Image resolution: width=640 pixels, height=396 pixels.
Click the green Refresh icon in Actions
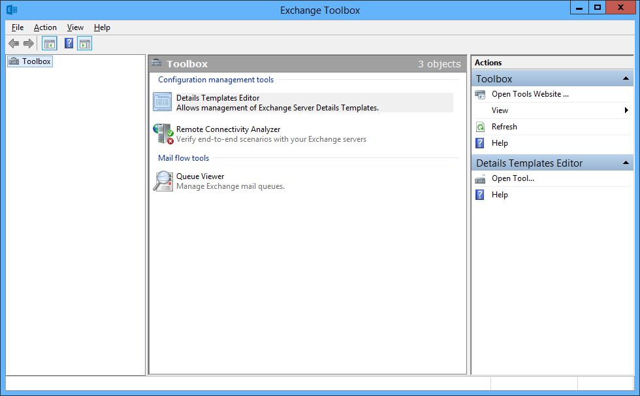click(481, 127)
